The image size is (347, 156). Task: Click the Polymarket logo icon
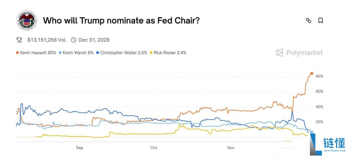[x=279, y=53]
